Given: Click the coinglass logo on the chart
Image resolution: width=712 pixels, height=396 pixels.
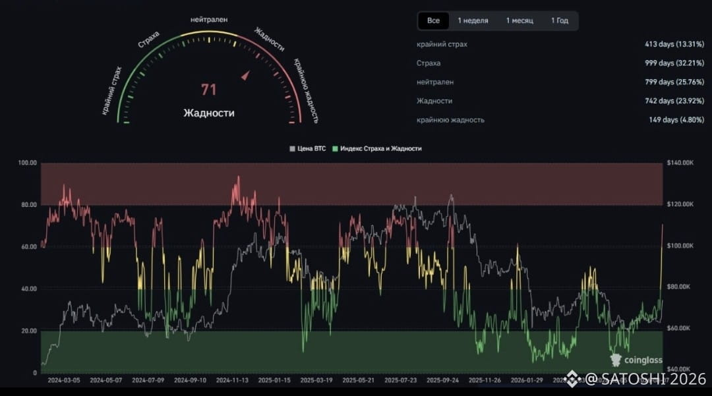Looking at the screenshot, I should 636,360.
